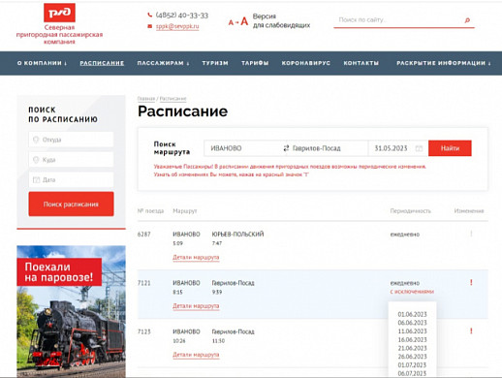
Task: Open Детали маршрута for train 6287
Action: pos(196,257)
